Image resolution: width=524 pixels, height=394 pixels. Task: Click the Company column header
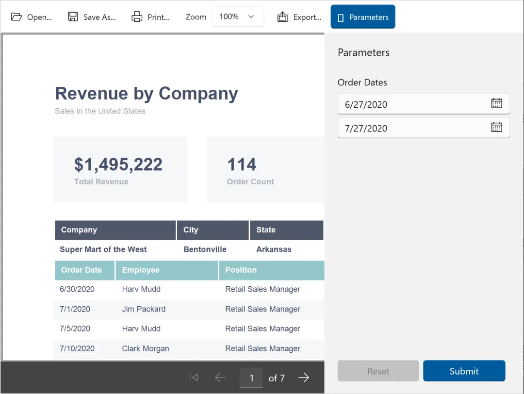pyautogui.click(x=115, y=230)
